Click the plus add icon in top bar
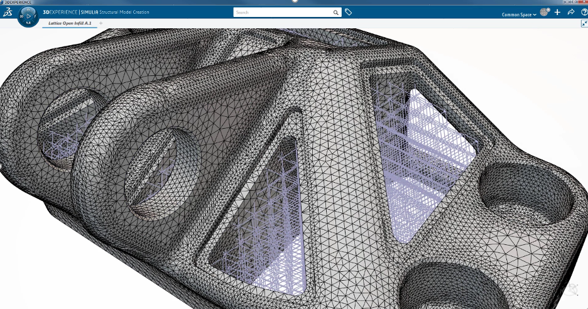 (x=557, y=13)
